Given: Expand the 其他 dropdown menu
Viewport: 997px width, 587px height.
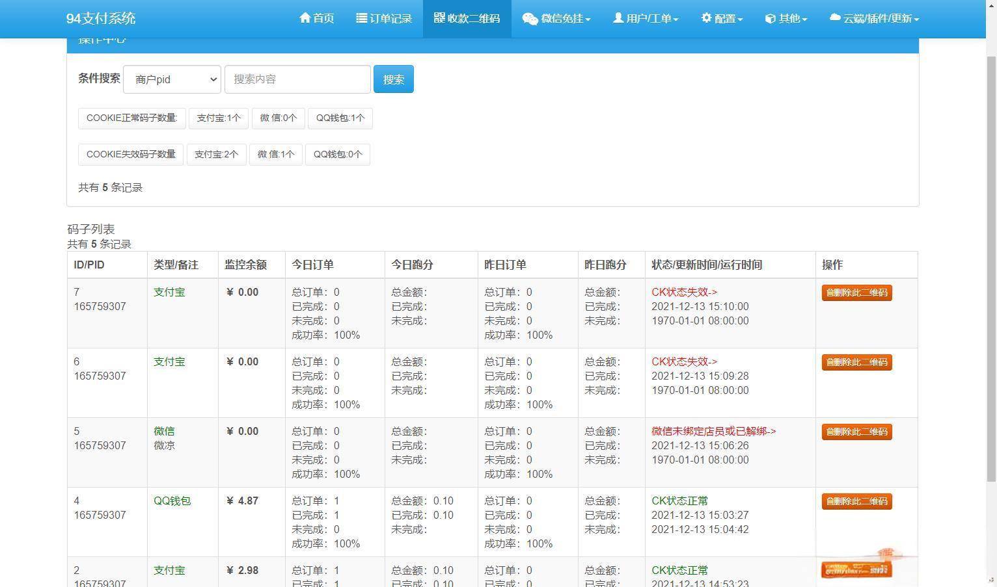Looking at the screenshot, I should click(x=786, y=19).
